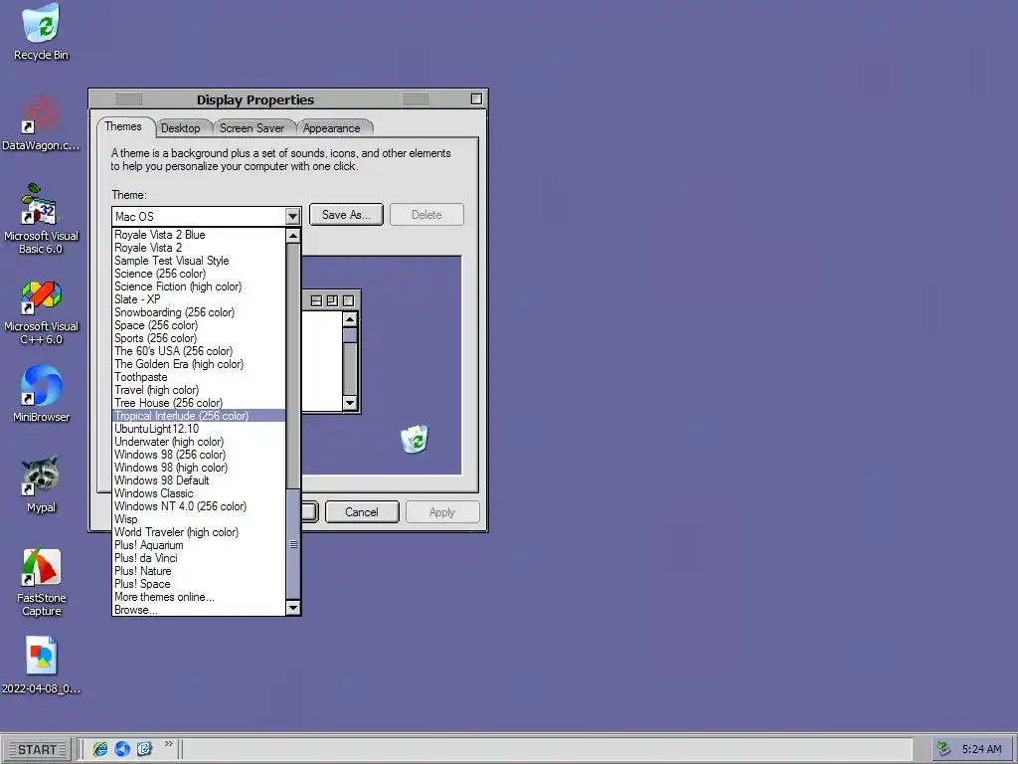Viewport: 1018px width, 764px height.
Task: Choose The 60's USA (256 color)
Action: 199,351
